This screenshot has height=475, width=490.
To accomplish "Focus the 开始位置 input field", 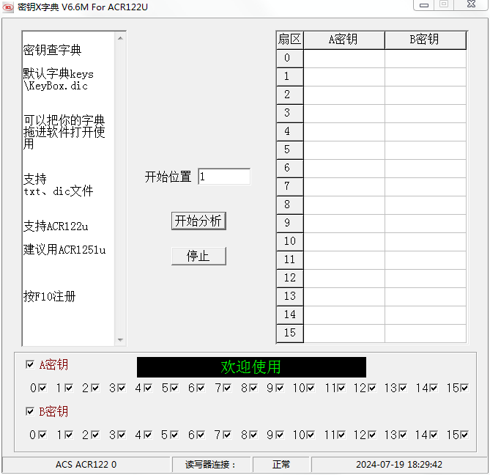I will (x=223, y=177).
